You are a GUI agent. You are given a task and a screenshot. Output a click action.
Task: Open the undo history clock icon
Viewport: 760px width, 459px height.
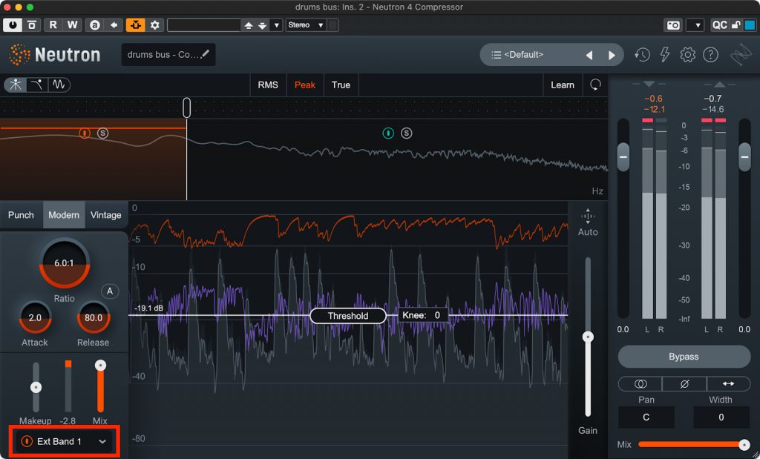pos(642,55)
